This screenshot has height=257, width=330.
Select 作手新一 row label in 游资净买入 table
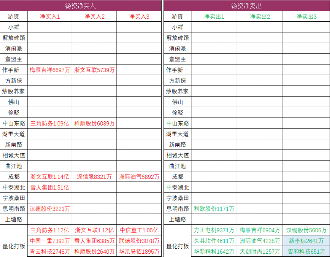click(x=14, y=70)
